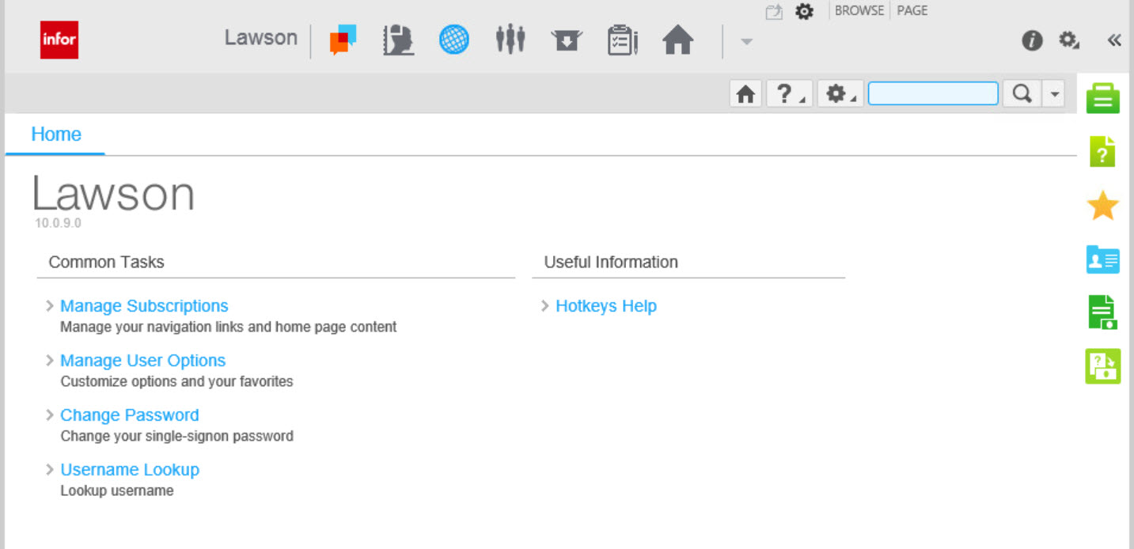The width and height of the screenshot is (1134, 549).
Task: Switch to the PAGE tab
Action: pos(912,11)
